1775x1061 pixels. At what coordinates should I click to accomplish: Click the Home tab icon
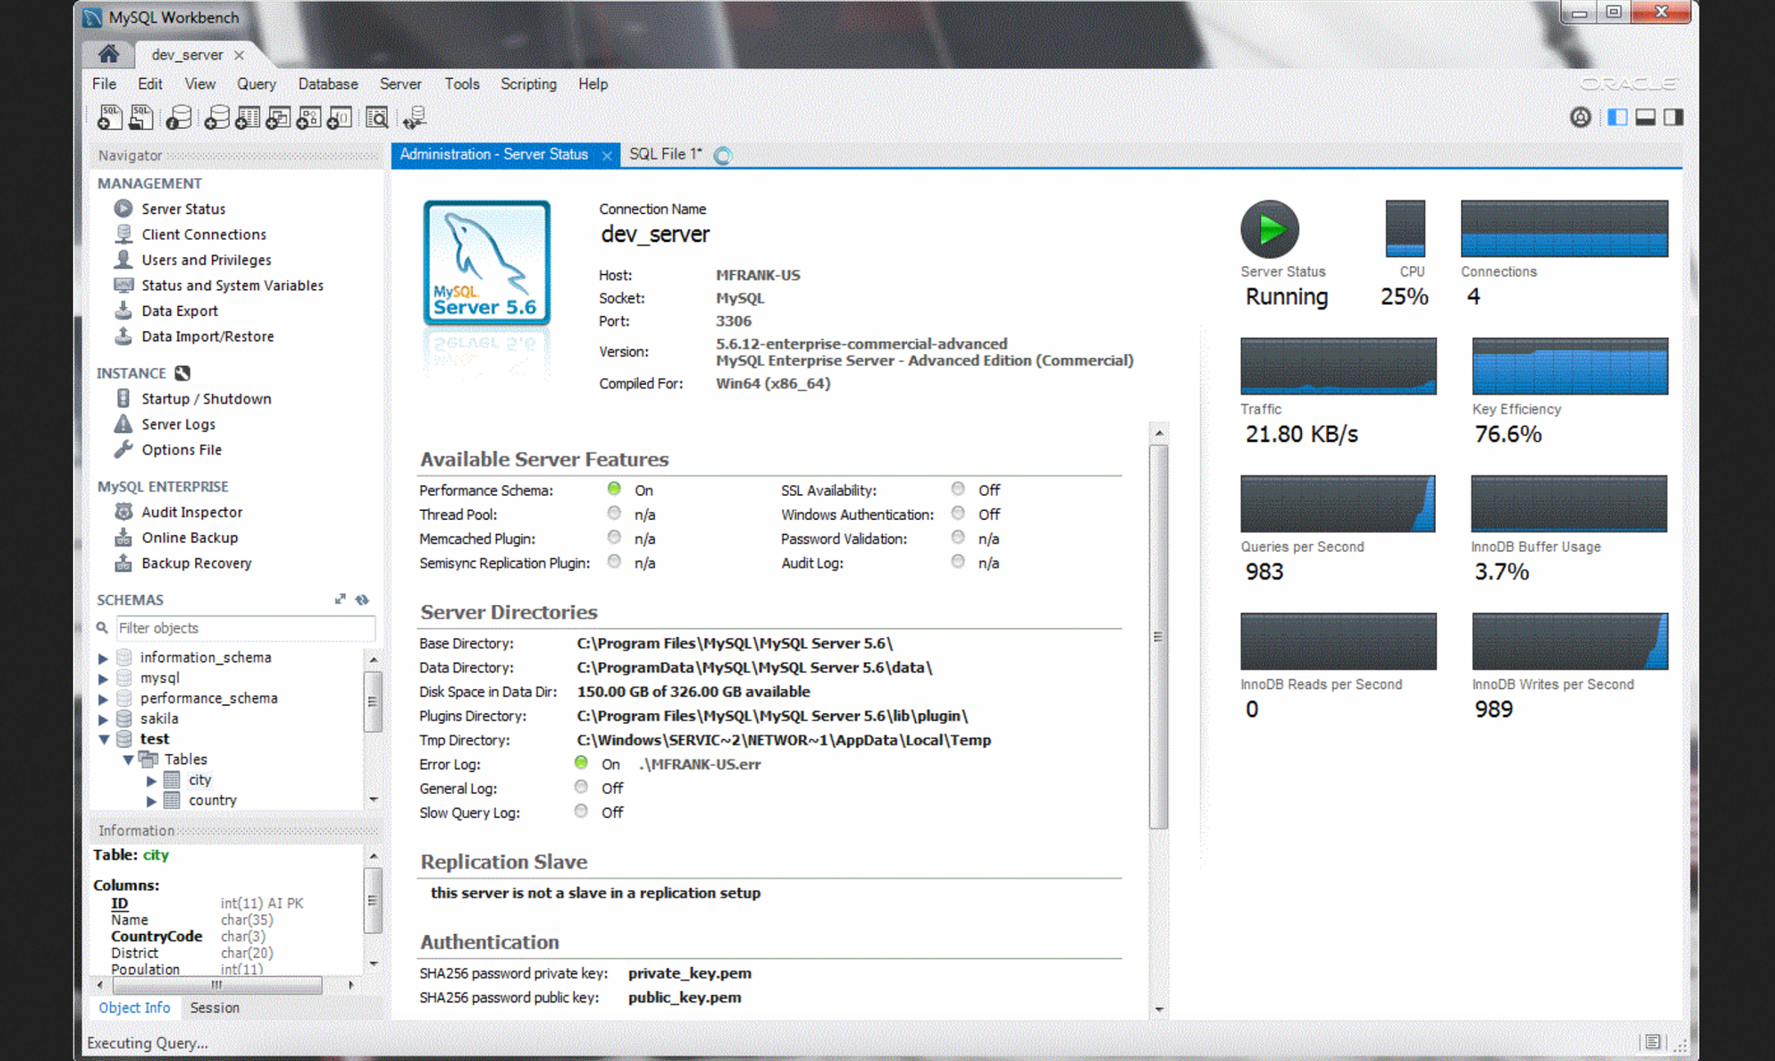coord(108,54)
